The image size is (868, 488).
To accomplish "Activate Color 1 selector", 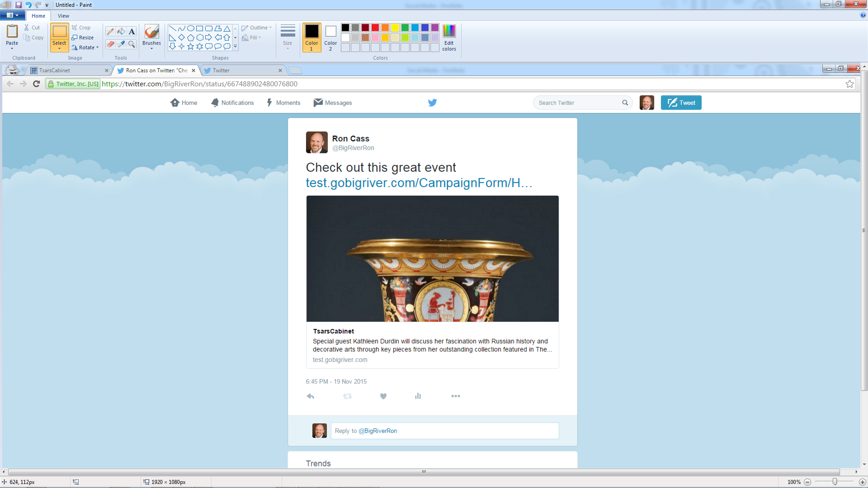I will (x=311, y=37).
